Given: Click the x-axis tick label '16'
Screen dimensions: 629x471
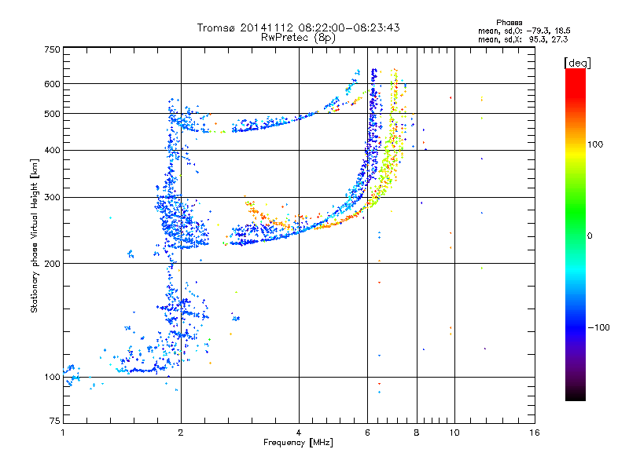Looking at the screenshot, I should [x=535, y=433].
